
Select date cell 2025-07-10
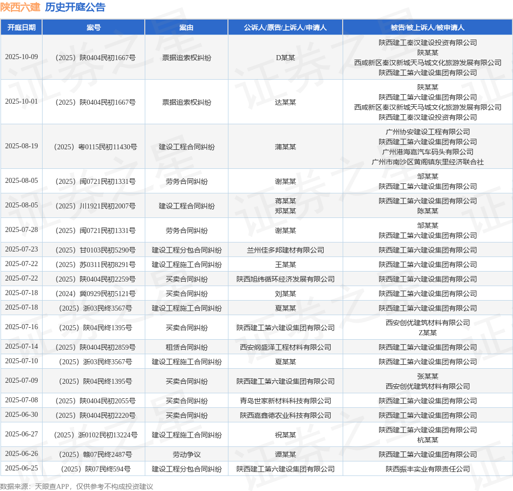pos(22,361)
